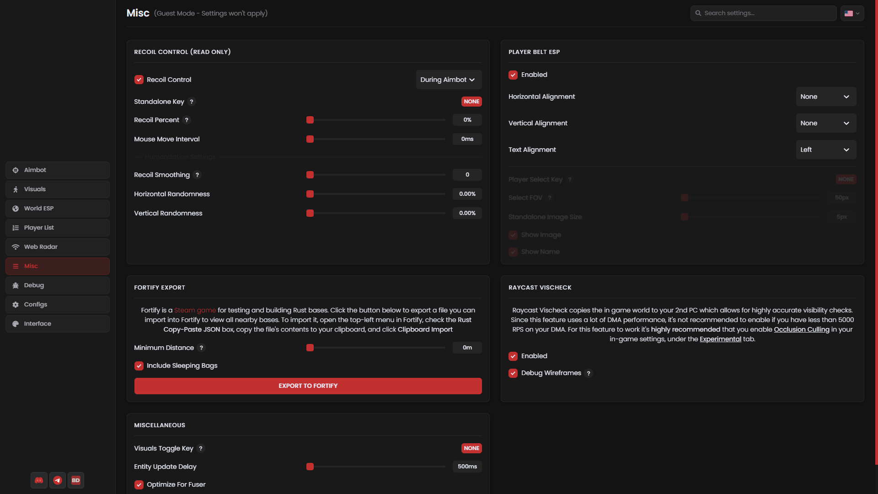Disable Optimize For Fuser option
878x494 pixels.
point(139,485)
